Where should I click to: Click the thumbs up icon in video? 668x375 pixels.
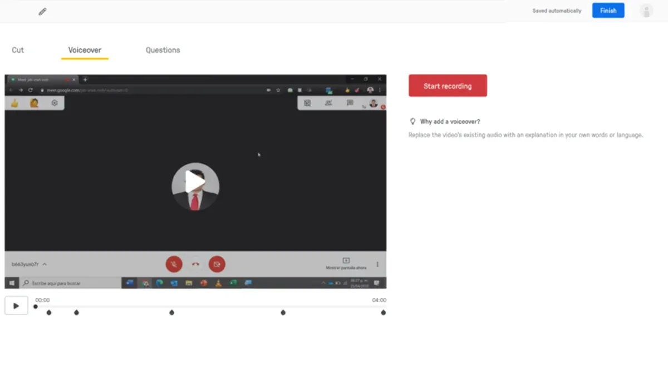coord(14,103)
